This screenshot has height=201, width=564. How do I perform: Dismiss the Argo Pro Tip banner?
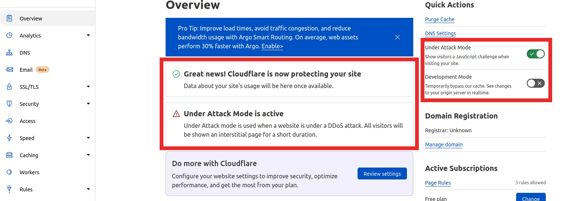[x=398, y=37]
